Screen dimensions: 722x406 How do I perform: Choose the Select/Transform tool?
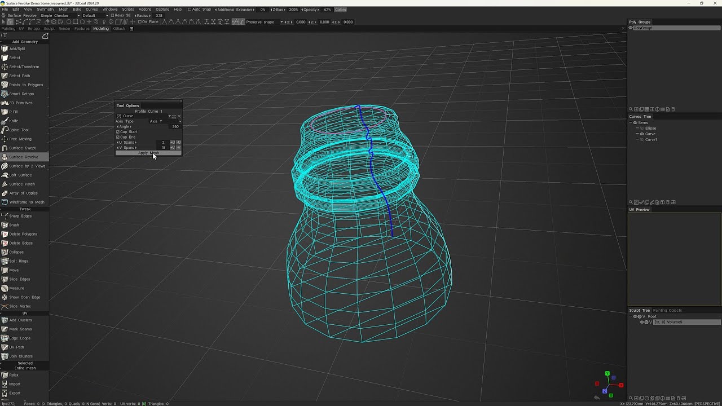click(24, 67)
